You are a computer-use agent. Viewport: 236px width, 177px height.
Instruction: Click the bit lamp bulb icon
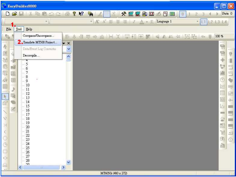pos(230,54)
